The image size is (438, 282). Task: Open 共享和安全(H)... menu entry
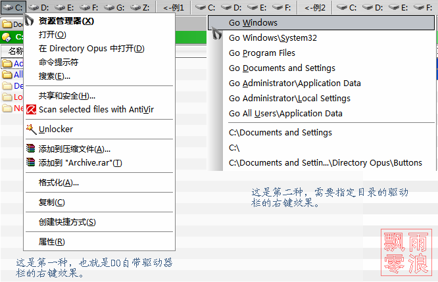tap(99, 96)
